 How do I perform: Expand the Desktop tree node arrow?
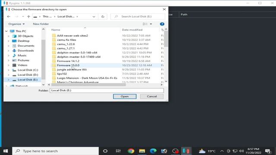point(9,41)
